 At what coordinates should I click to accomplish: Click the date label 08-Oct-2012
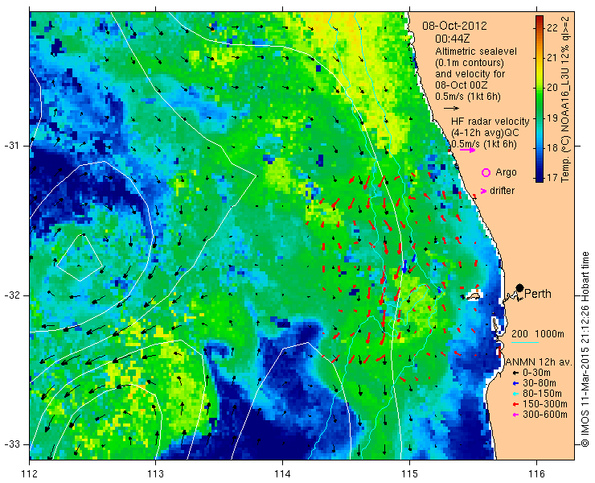(x=454, y=26)
